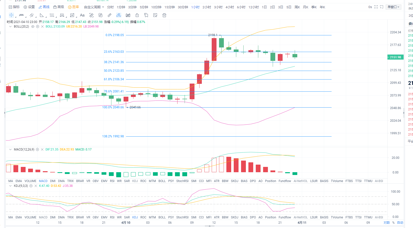Toggle BOLL indicator visibility eye
The image size is (413, 228).
33,27
